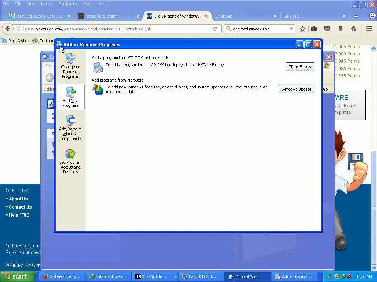Click Add or Remove Programs title bar icon
The width and height of the screenshot is (377, 282).
coord(59,44)
